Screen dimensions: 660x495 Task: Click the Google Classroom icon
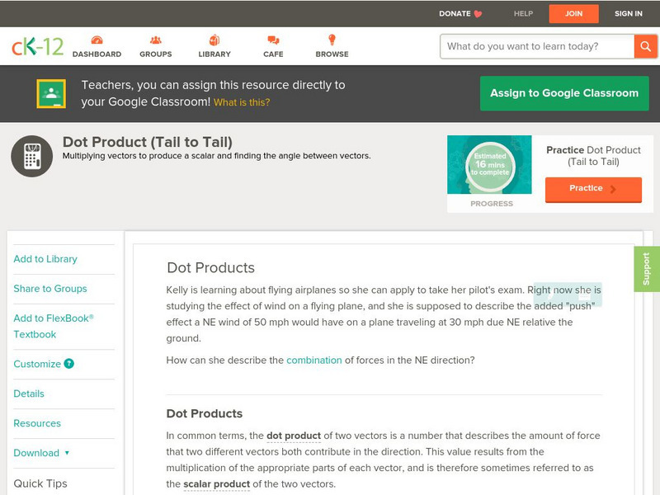51,93
